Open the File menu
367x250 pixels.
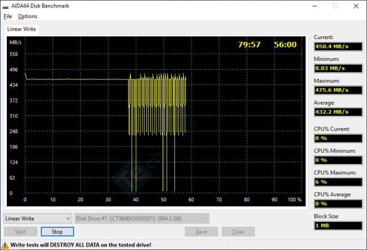pyautogui.click(x=8, y=16)
